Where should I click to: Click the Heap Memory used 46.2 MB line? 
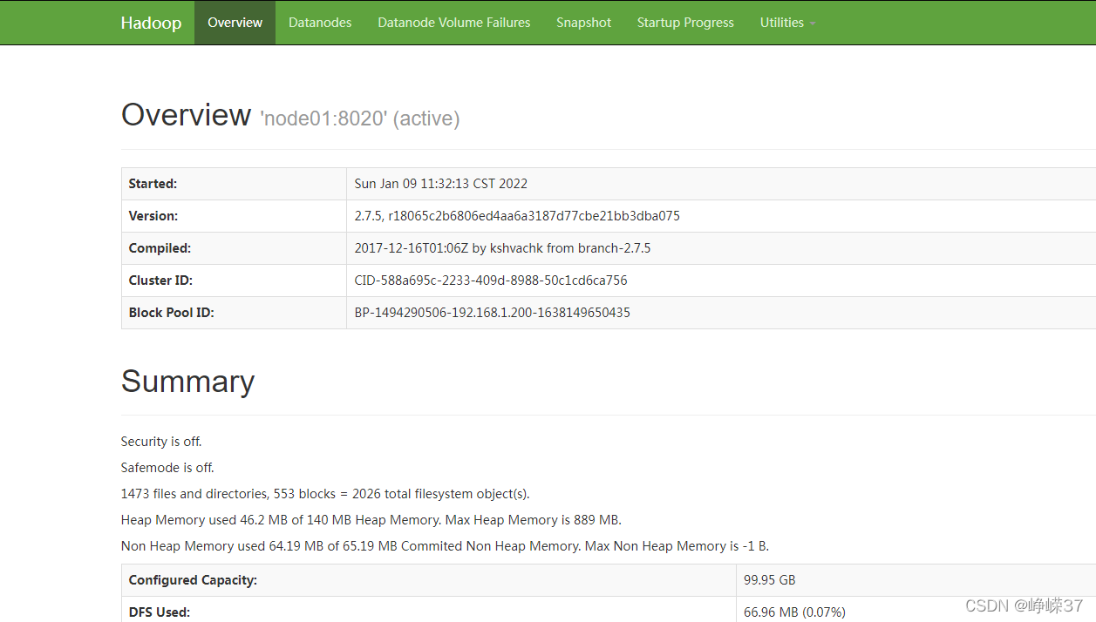(x=371, y=520)
